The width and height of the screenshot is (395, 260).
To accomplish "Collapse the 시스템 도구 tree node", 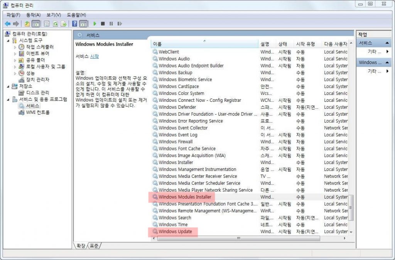I will coord(8,41).
